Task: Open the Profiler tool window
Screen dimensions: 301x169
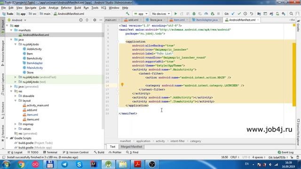Action: click(115, 152)
